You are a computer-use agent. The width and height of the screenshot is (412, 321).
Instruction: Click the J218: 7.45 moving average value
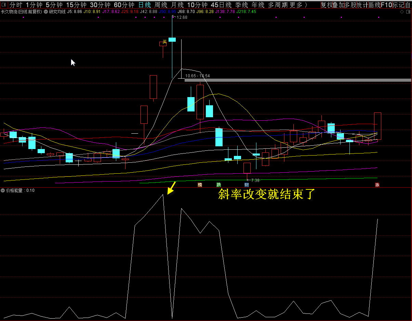(246, 12)
